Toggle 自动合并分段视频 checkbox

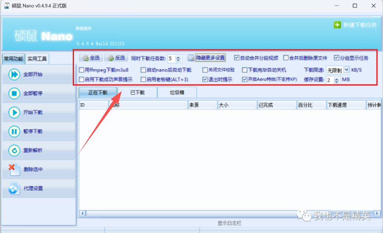point(237,57)
